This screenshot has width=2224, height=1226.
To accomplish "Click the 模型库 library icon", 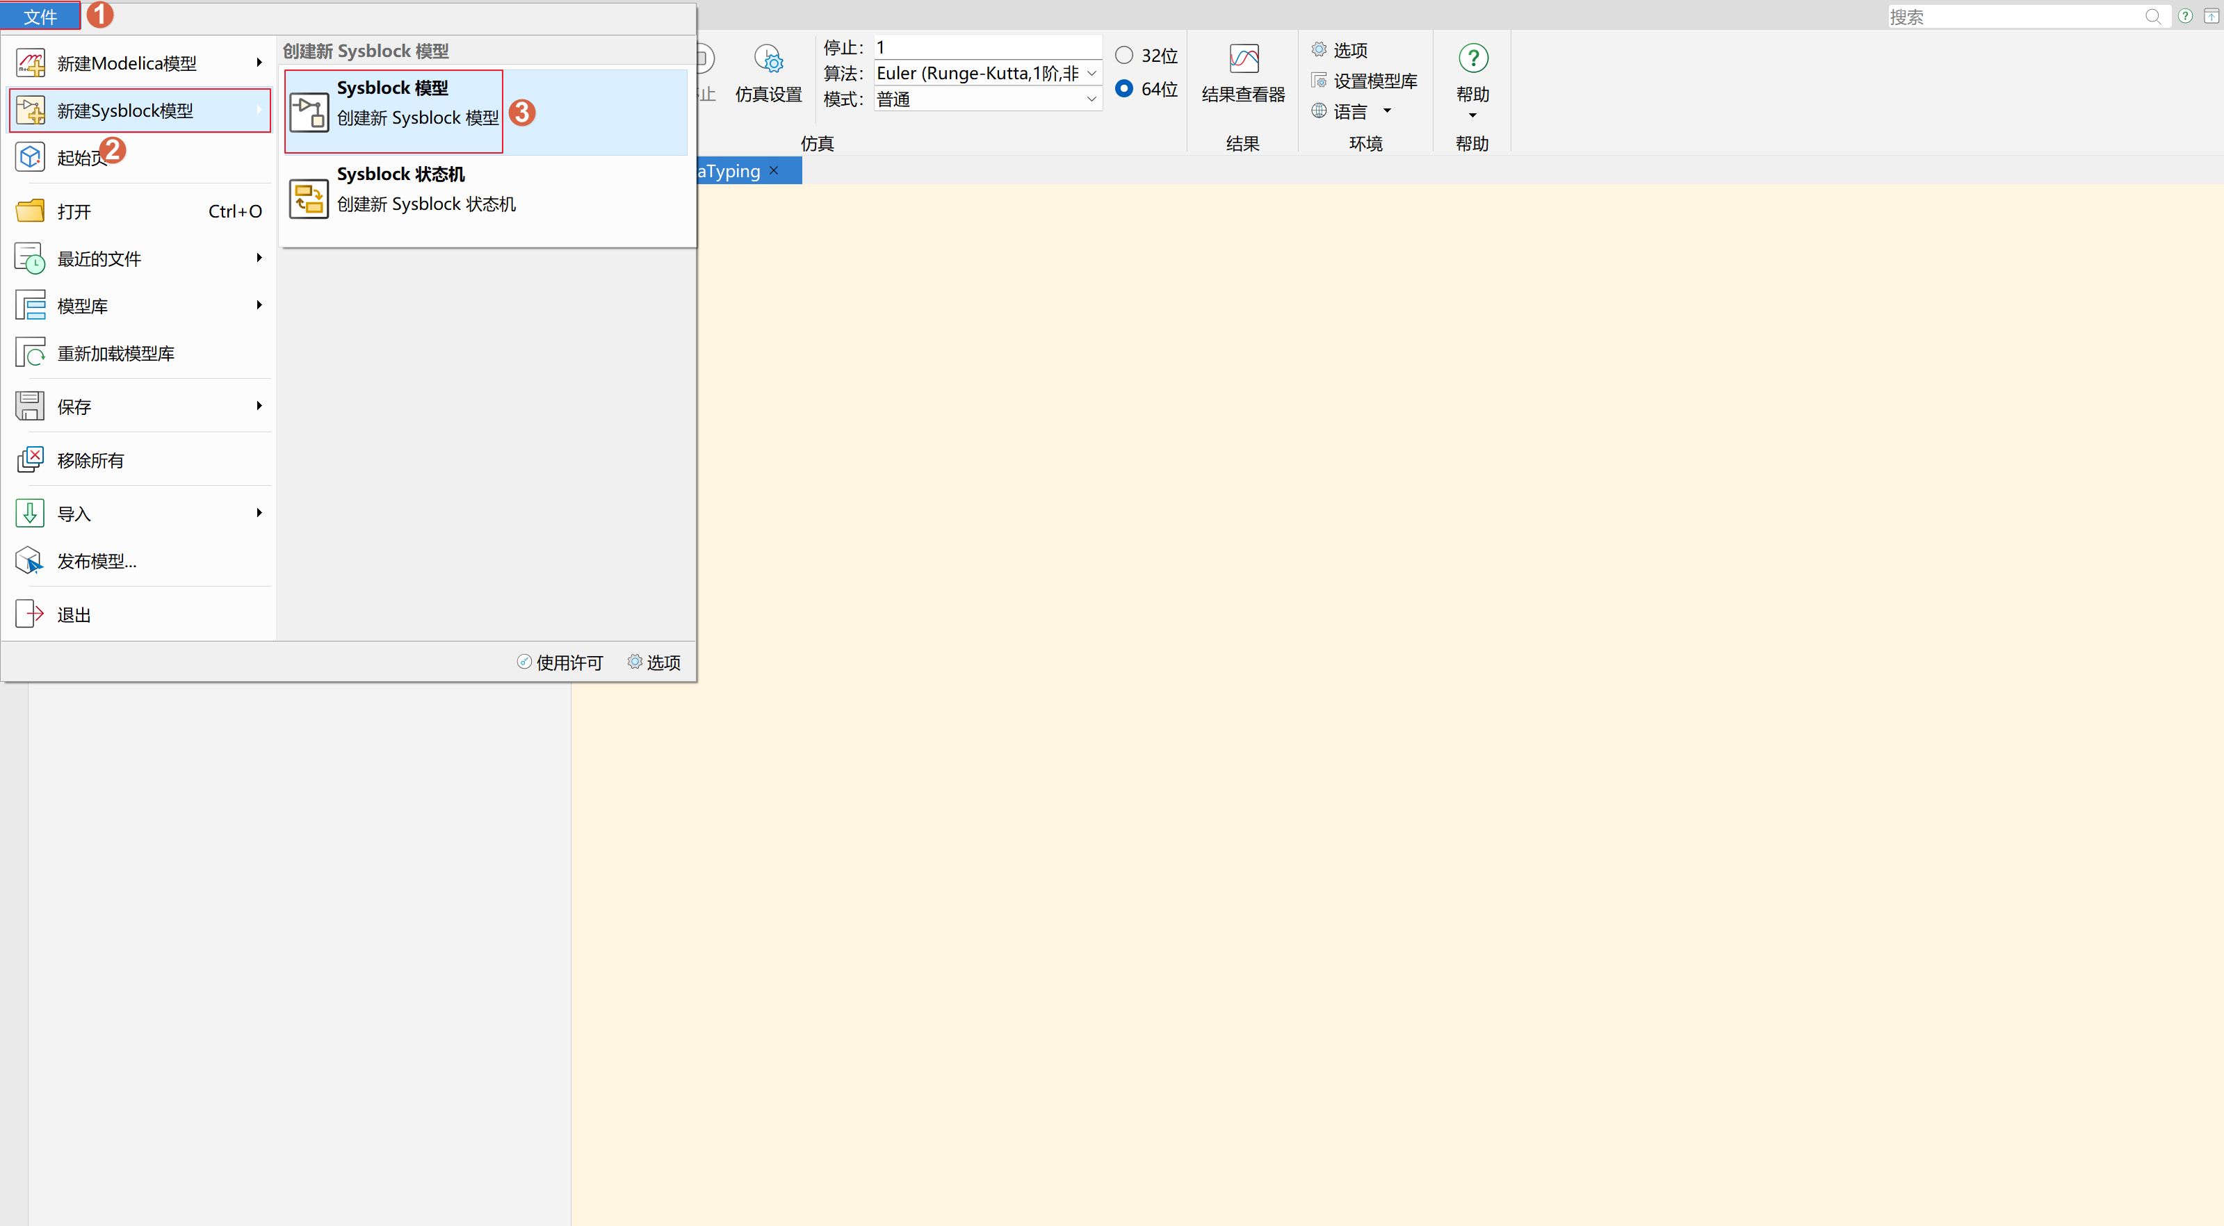I will 30,306.
